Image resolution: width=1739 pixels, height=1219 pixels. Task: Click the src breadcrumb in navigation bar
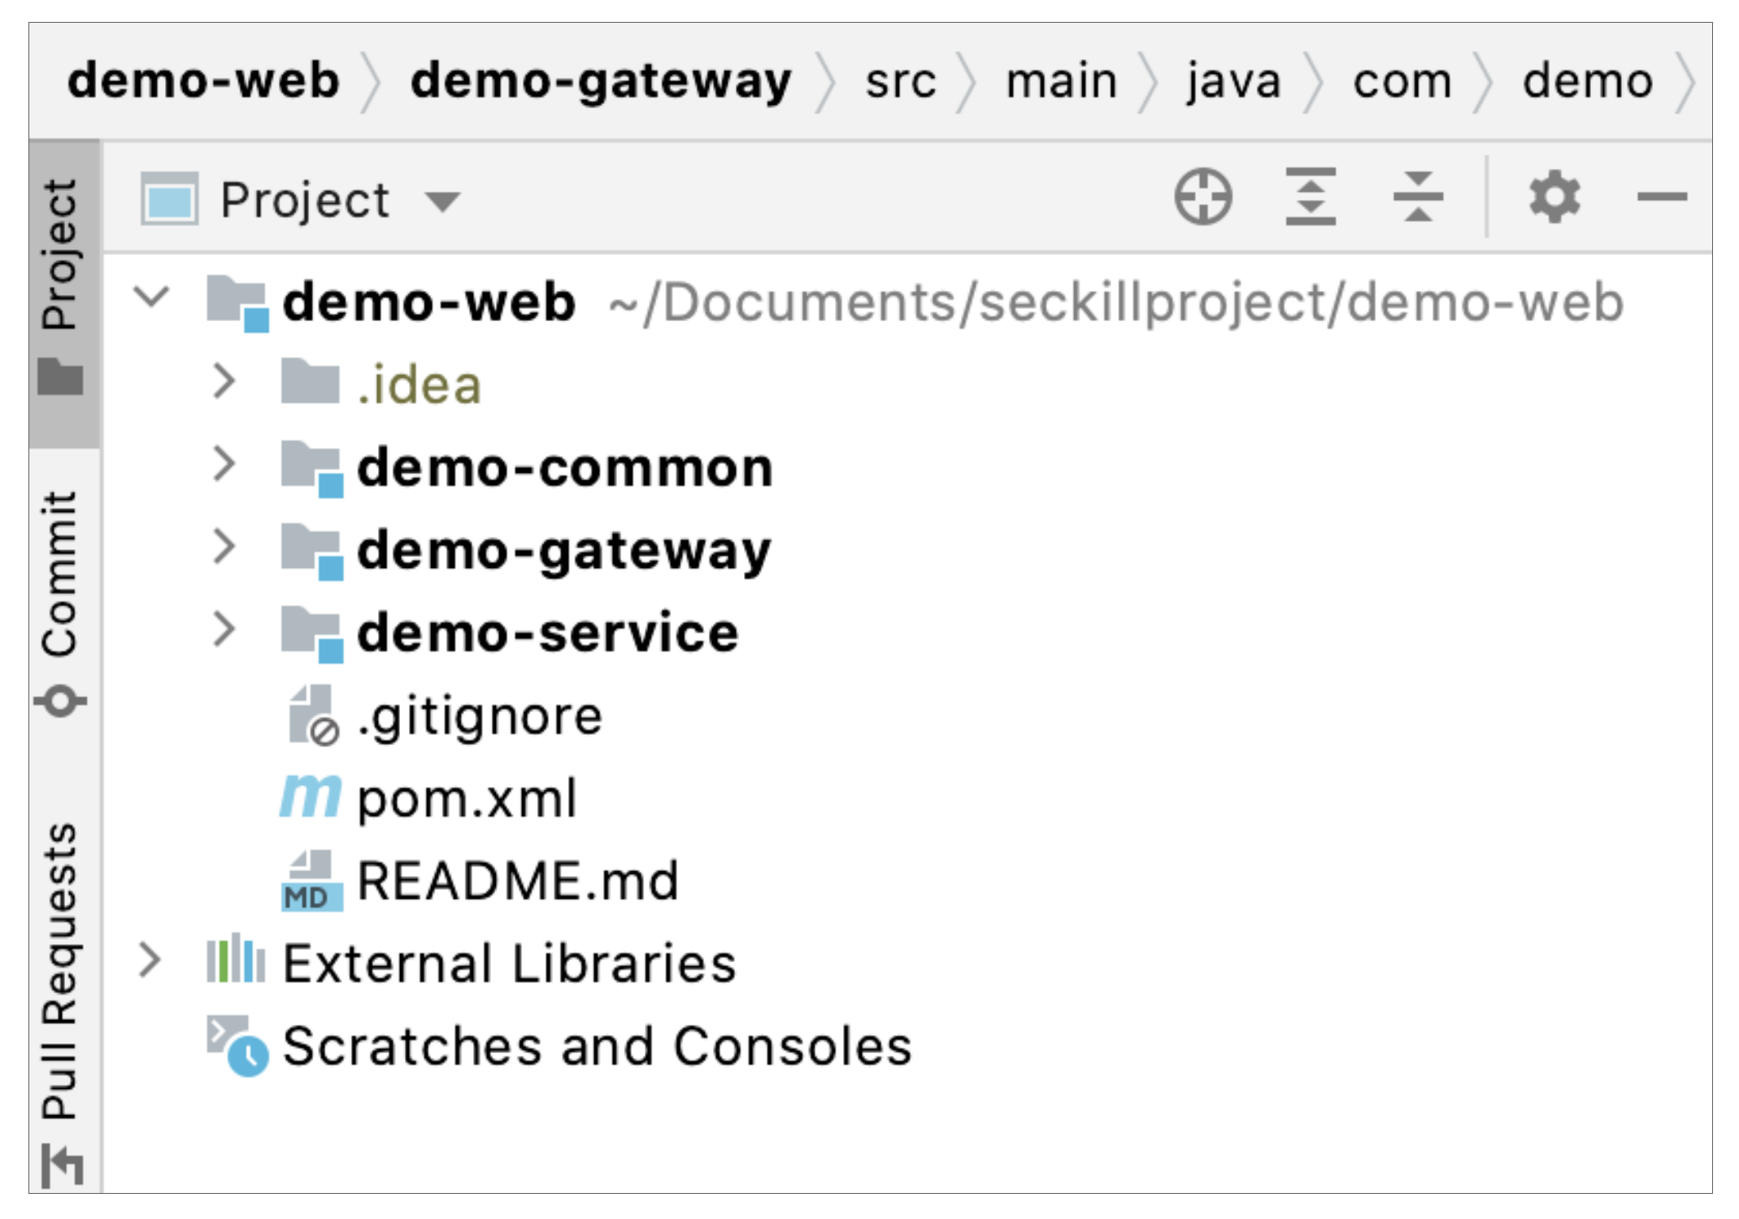[x=900, y=81]
